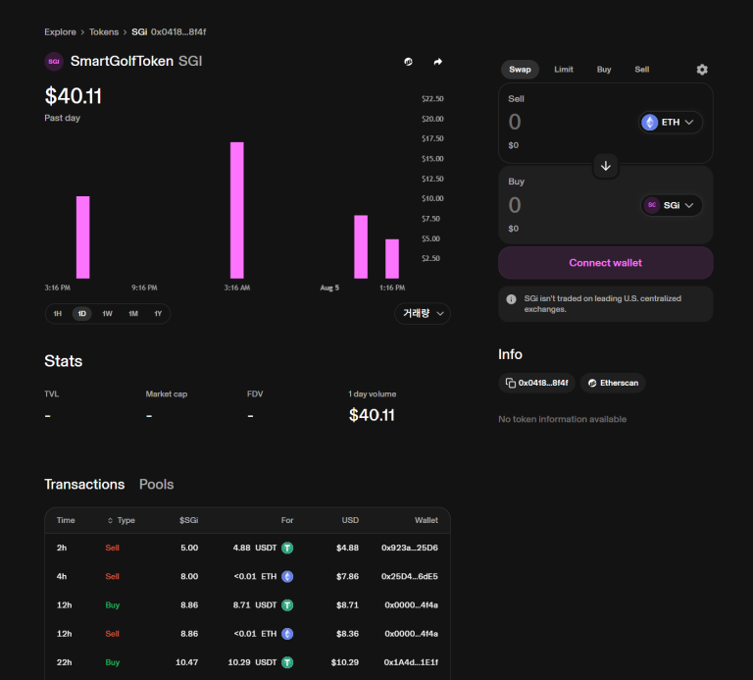This screenshot has height=680, width=753.
Task: Go to Explore breadcrumb link
Action: (x=60, y=32)
